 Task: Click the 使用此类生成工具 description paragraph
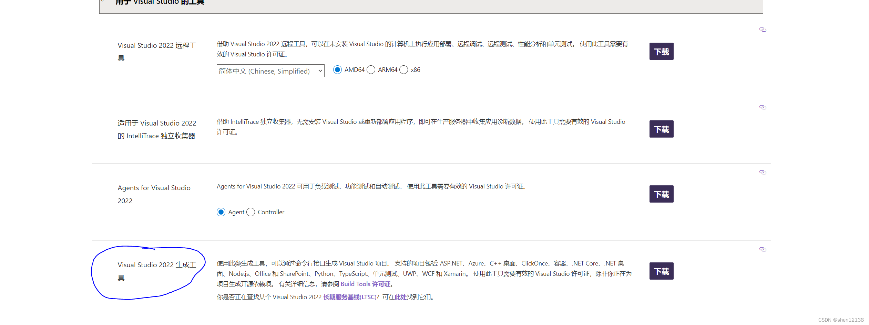coord(424,274)
